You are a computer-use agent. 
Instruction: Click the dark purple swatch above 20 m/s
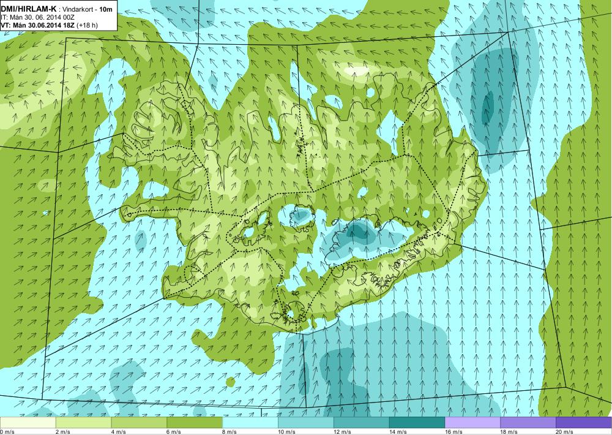click(583, 423)
